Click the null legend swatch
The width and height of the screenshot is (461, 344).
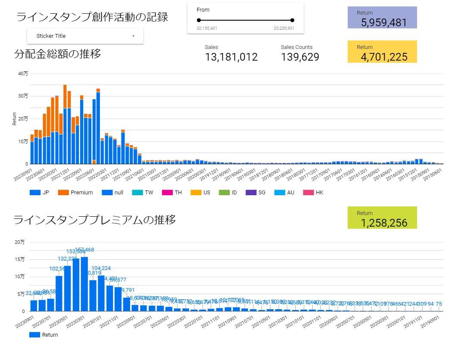(x=107, y=193)
